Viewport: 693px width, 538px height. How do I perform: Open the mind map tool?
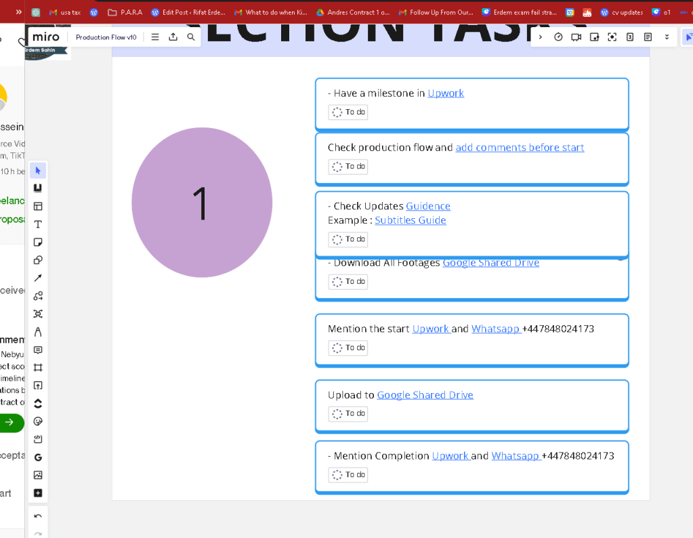click(x=38, y=314)
